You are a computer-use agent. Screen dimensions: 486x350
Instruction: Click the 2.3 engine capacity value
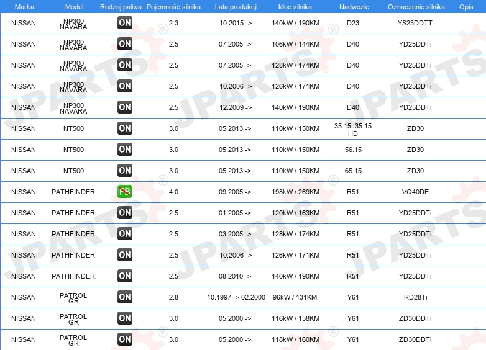click(173, 23)
